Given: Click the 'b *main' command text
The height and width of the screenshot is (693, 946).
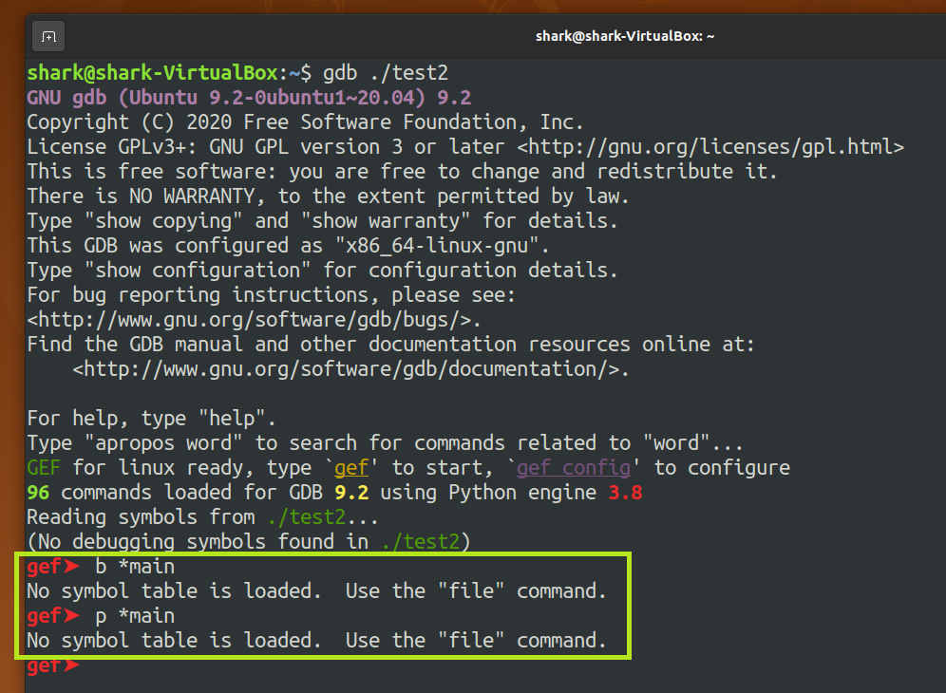Looking at the screenshot, I should pyautogui.click(x=135, y=567).
